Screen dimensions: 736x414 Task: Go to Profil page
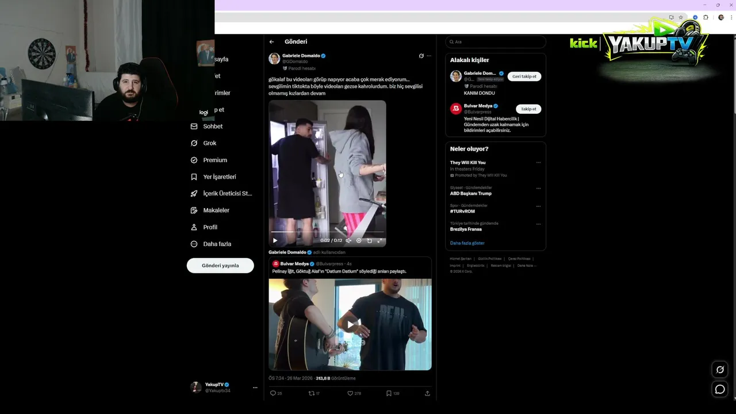(x=204, y=227)
